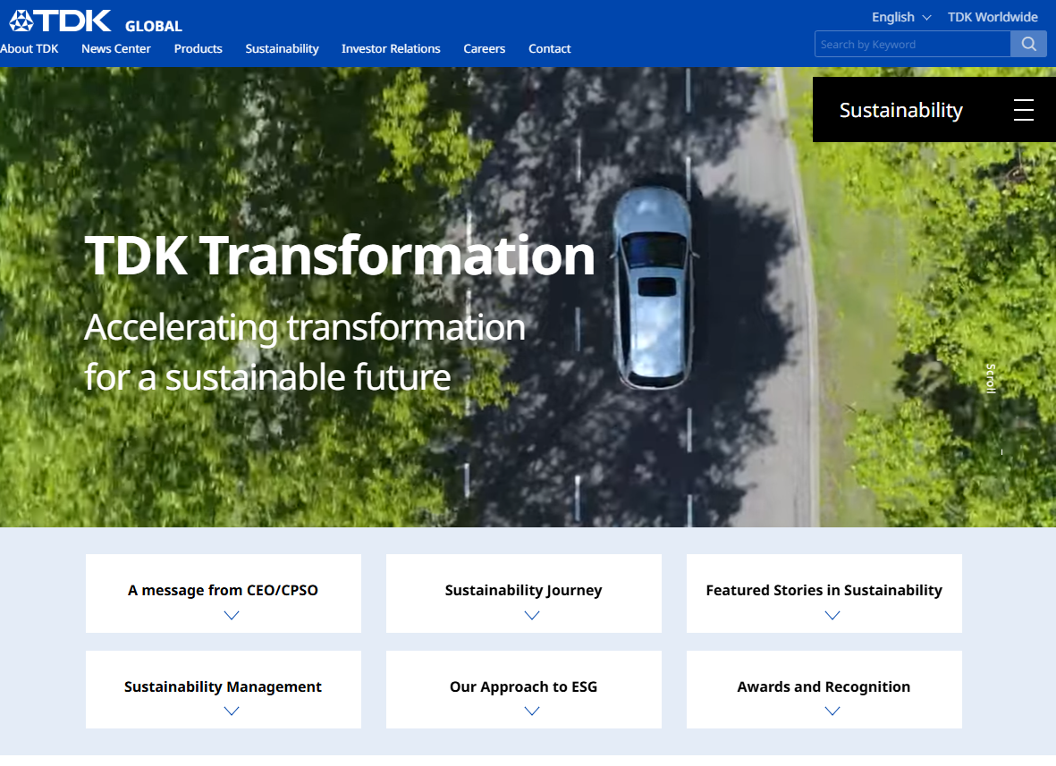Select Sustainability in the top navigation
The height and width of the screenshot is (766, 1056).
pos(282,48)
